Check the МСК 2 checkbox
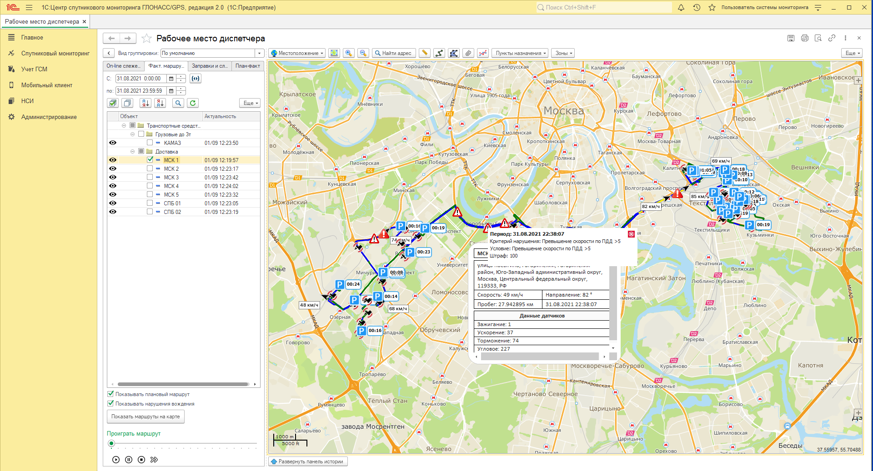The width and height of the screenshot is (873, 471). point(150,169)
